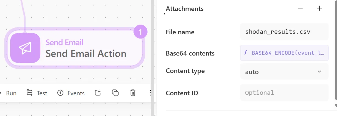The width and height of the screenshot is (337, 116).
Task: Click the scroll-down arrow of the panel
Action: [335, 106]
